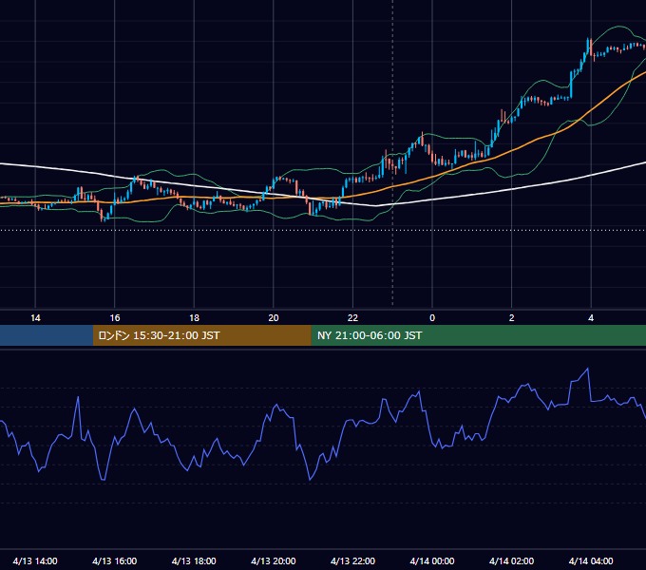Click the candlestick high near hour 4

click(589, 40)
